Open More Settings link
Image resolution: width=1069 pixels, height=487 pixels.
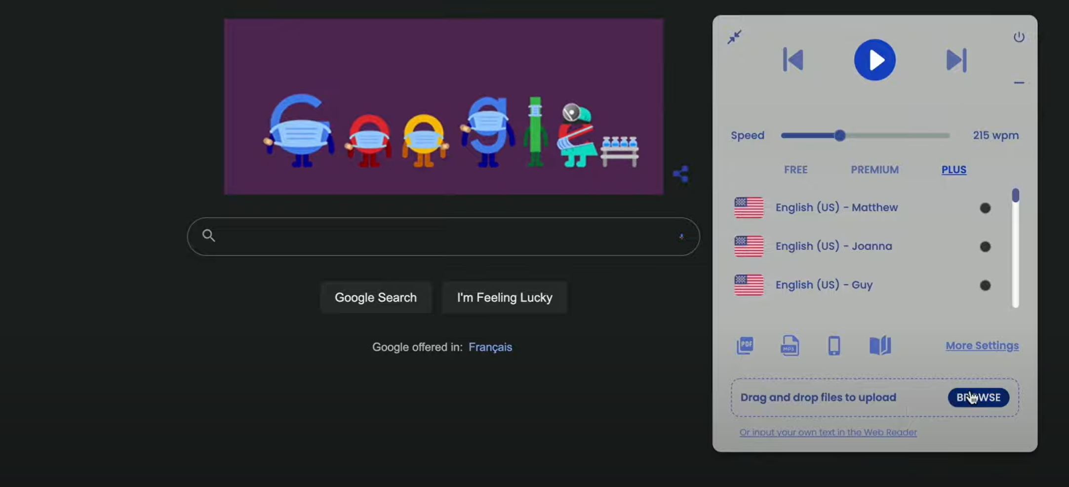982,346
